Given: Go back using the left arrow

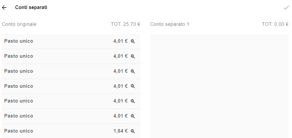Looking at the screenshot, I should [4, 8].
